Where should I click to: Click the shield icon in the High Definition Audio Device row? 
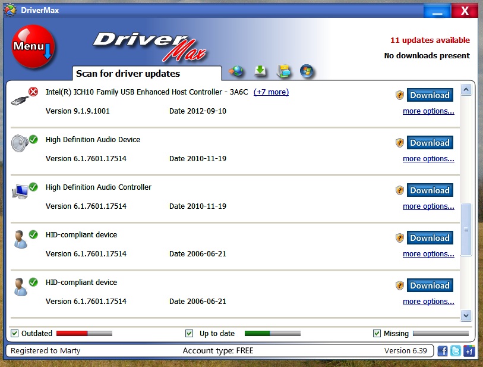click(x=399, y=143)
